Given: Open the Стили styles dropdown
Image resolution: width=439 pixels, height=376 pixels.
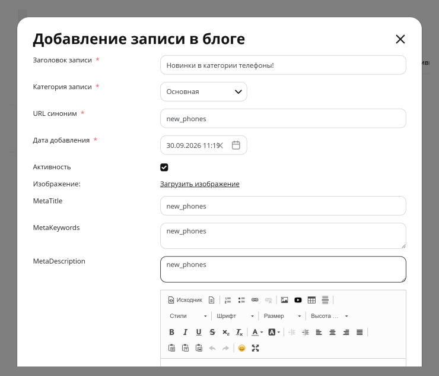Looking at the screenshot, I should point(188,316).
